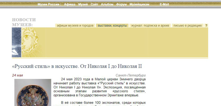Click 'письмо в редакцию' tab
The image size is (221, 106).
pyautogui.click(x=188, y=26)
